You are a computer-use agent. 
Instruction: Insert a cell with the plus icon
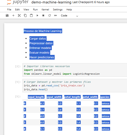(13, 16)
